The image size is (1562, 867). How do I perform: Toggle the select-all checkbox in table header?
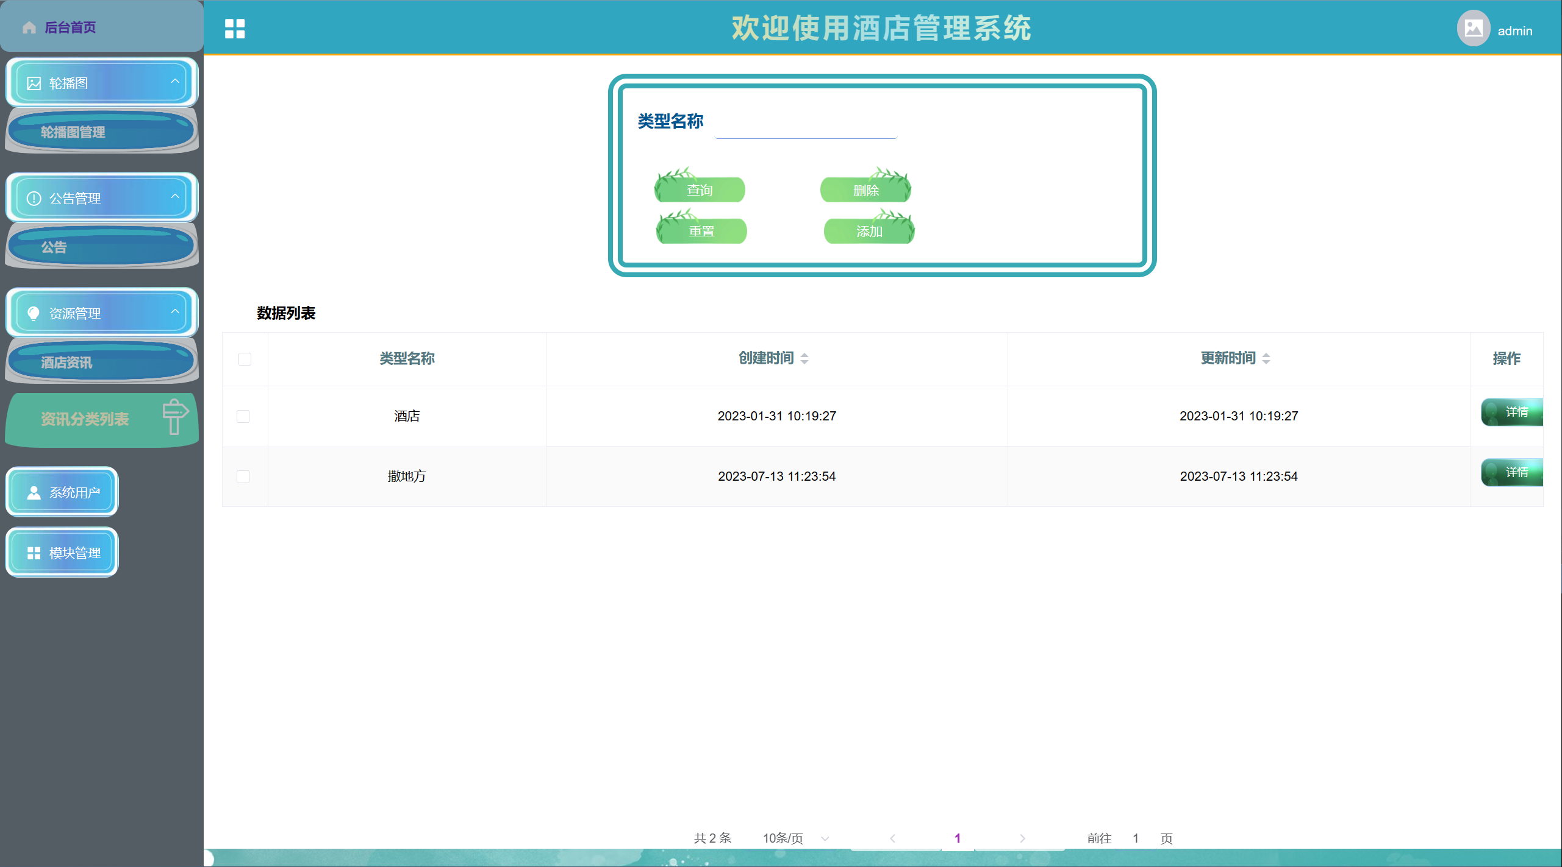coord(245,359)
